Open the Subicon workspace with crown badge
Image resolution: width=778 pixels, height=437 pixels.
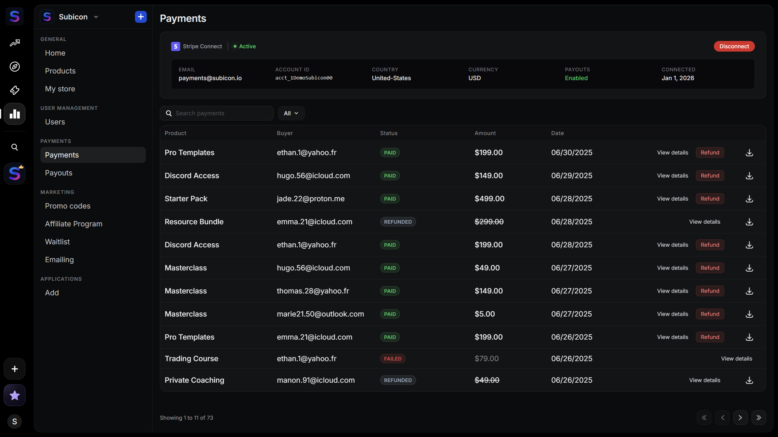click(x=15, y=174)
